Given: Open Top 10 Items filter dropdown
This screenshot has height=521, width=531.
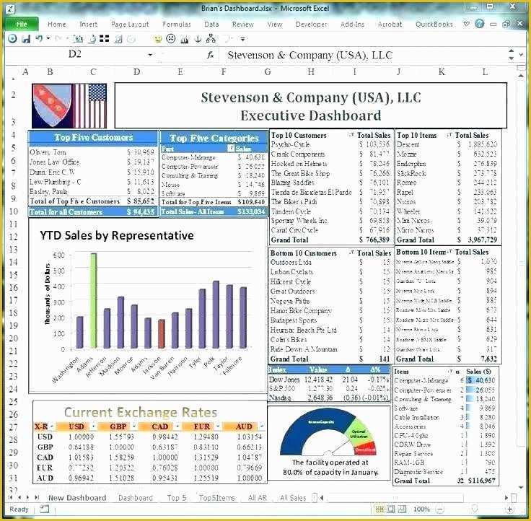Looking at the screenshot, I should point(449,135).
